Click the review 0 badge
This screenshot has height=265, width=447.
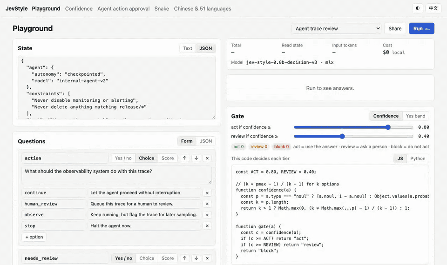click(259, 146)
